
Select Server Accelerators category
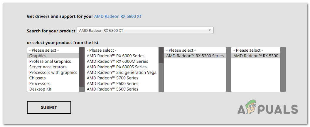tap(48, 67)
